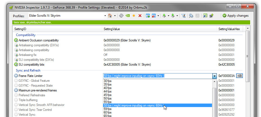
Task: Select the Maximum pre-rendered frames setting
Action: pyautogui.click(x=38, y=90)
